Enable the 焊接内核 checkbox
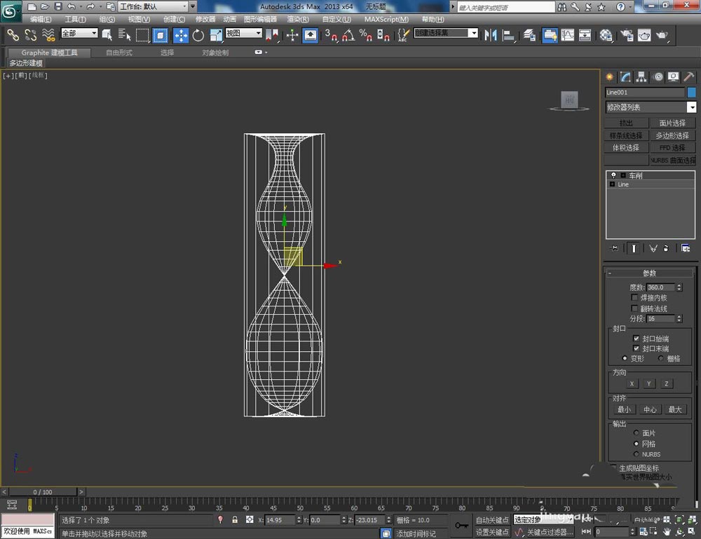The height and width of the screenshot is (539, 701). click(635, 298)
